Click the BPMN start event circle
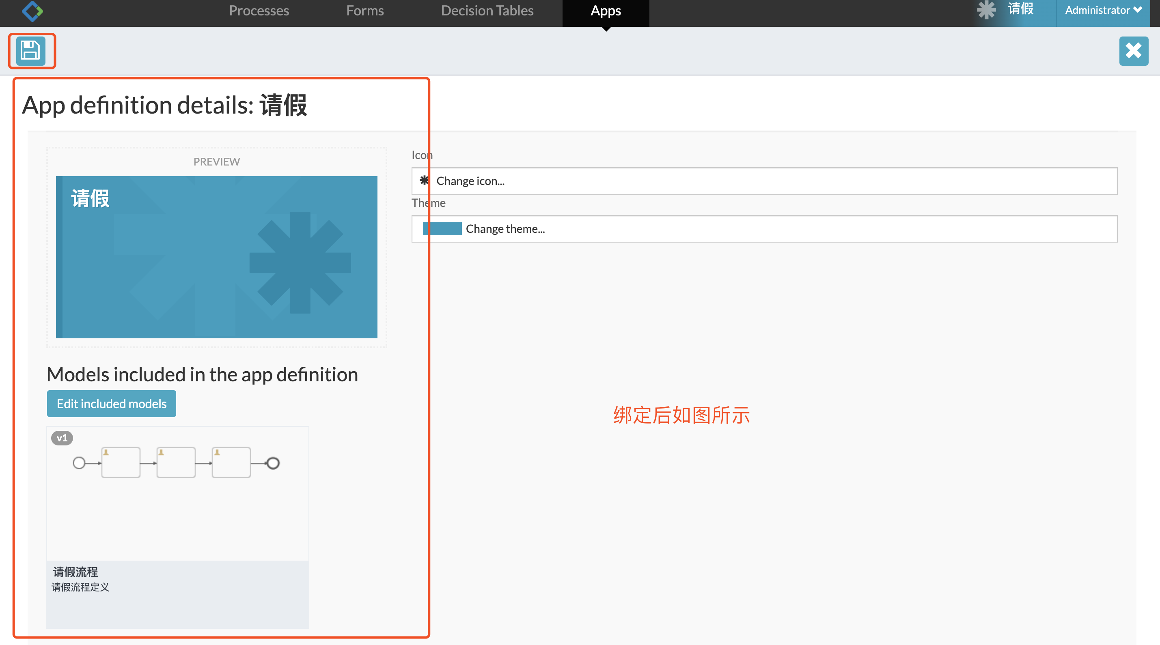The width and height of the screenshot is (1160, 645). [79, 463]
